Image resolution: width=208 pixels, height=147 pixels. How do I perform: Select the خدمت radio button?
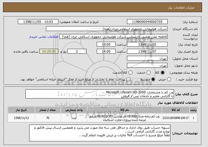[149, 73]
